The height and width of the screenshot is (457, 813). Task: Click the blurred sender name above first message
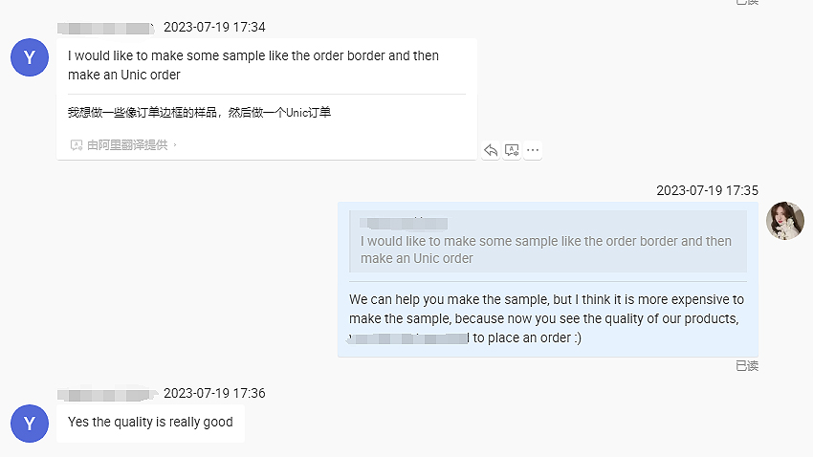pos(105,27)
